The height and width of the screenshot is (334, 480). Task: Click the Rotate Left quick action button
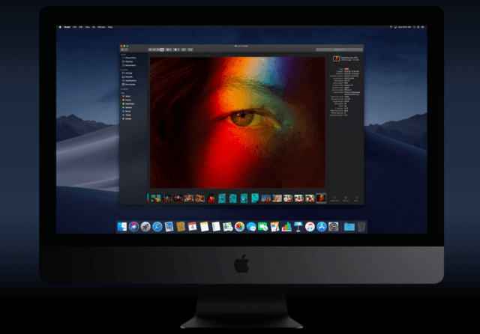pyautogui.click(x=333, y=198)
